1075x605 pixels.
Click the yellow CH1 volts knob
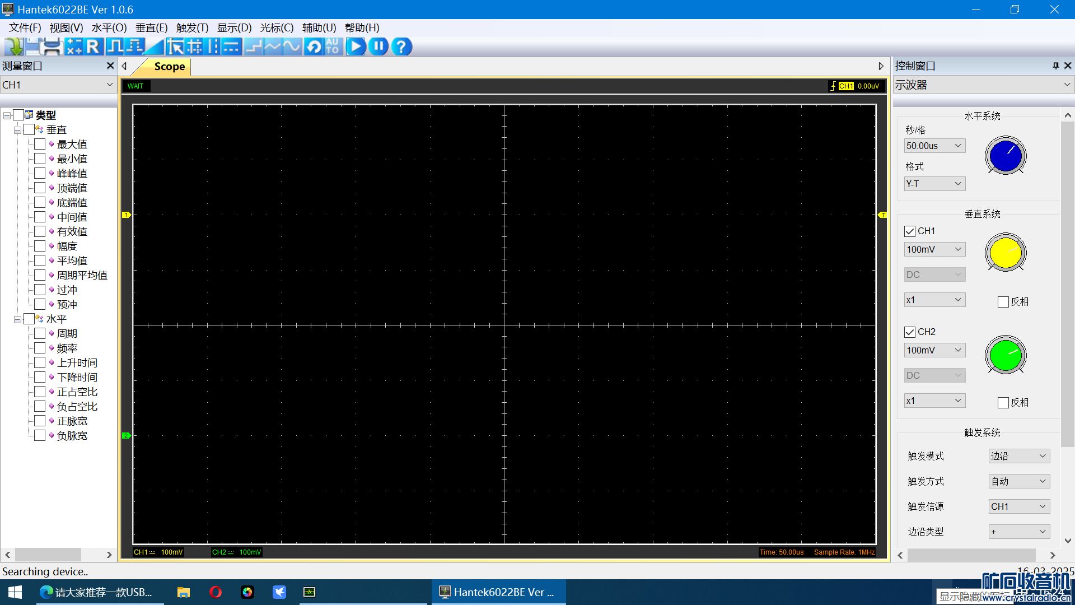[x=1005, y=253]
